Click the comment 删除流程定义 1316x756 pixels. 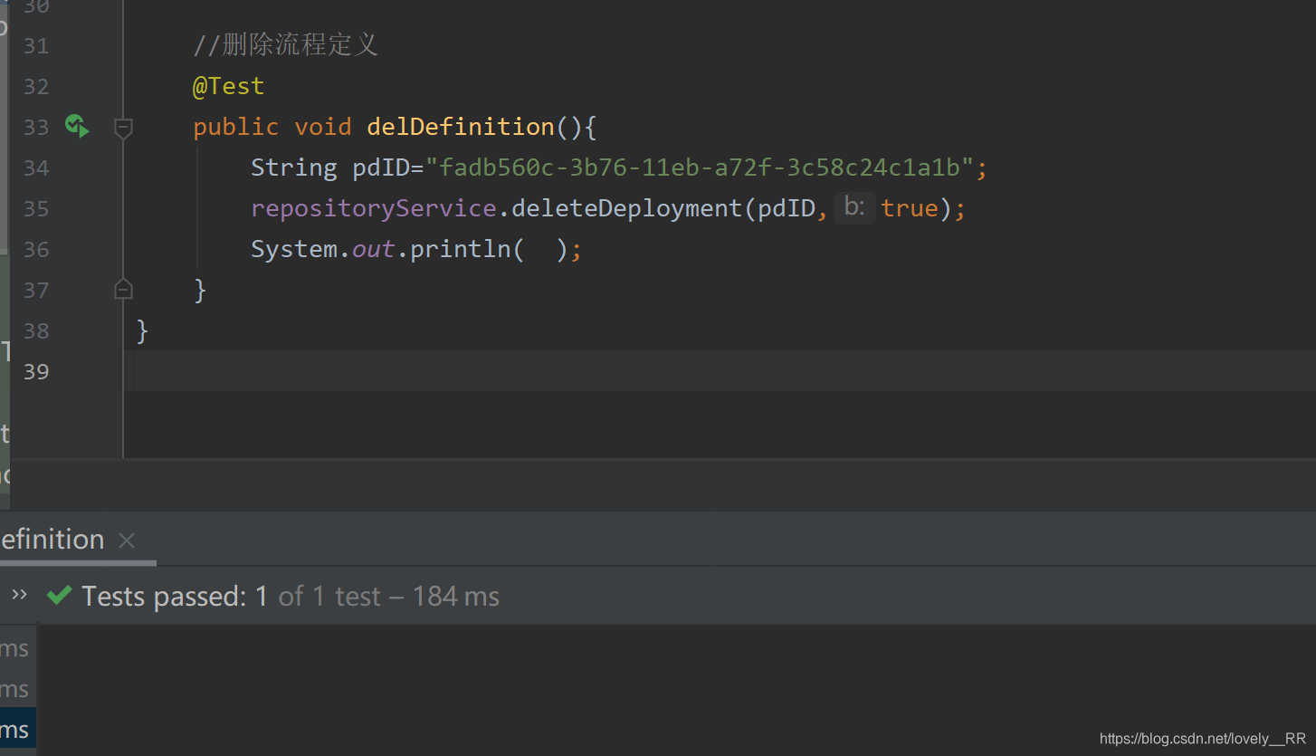pyautogui.click(x=285, y=45)
